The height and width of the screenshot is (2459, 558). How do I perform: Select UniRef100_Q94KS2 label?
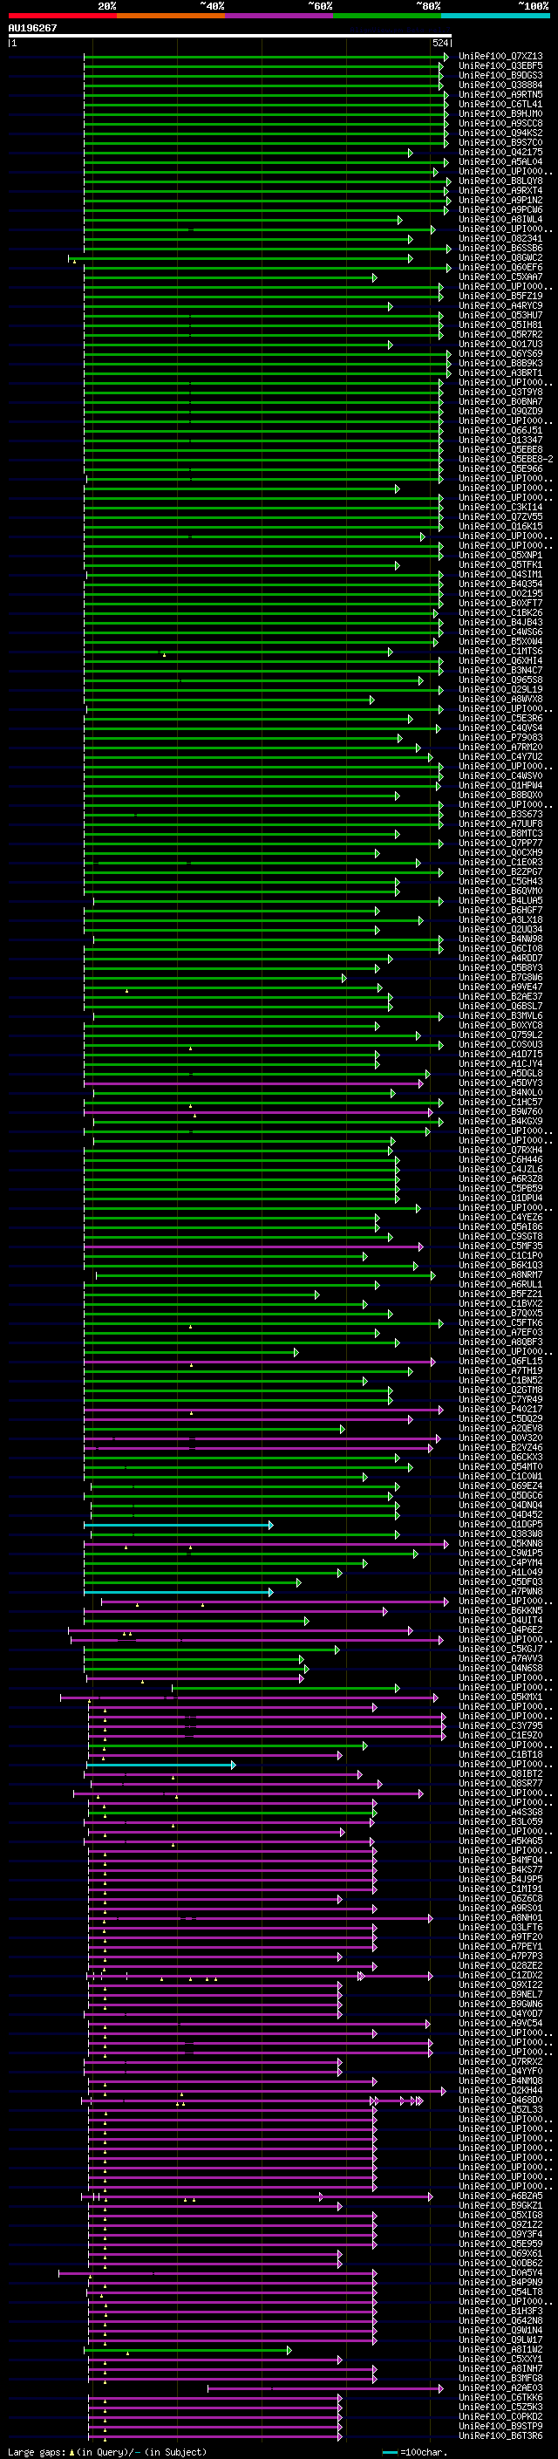coord(500,133)
